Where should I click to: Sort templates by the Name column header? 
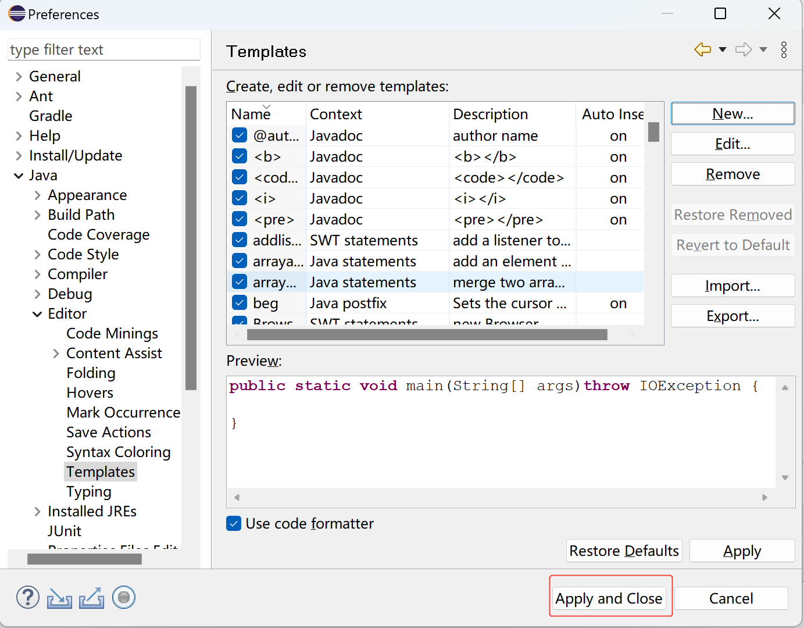point(266,114)
